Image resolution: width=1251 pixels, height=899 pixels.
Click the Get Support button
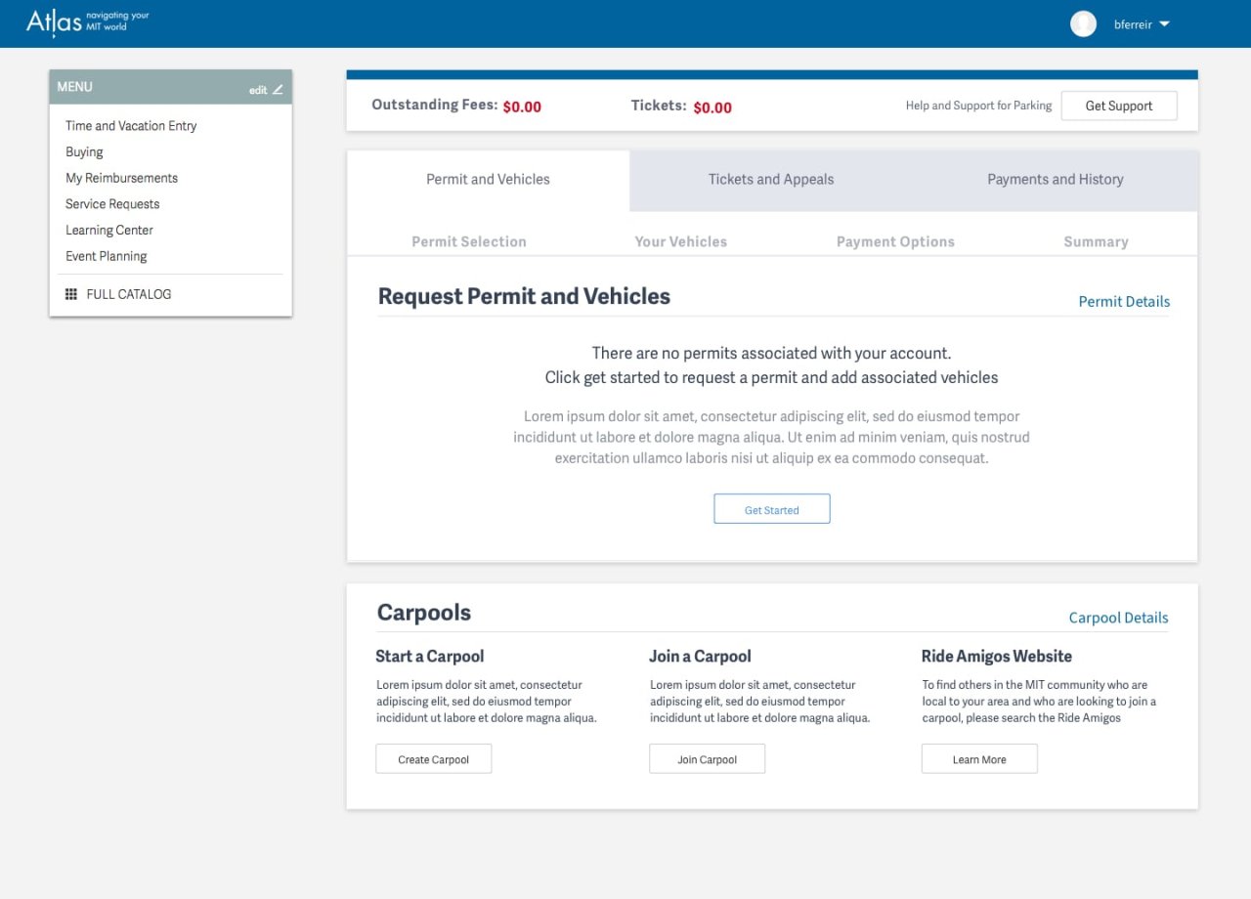(1118, 106)
